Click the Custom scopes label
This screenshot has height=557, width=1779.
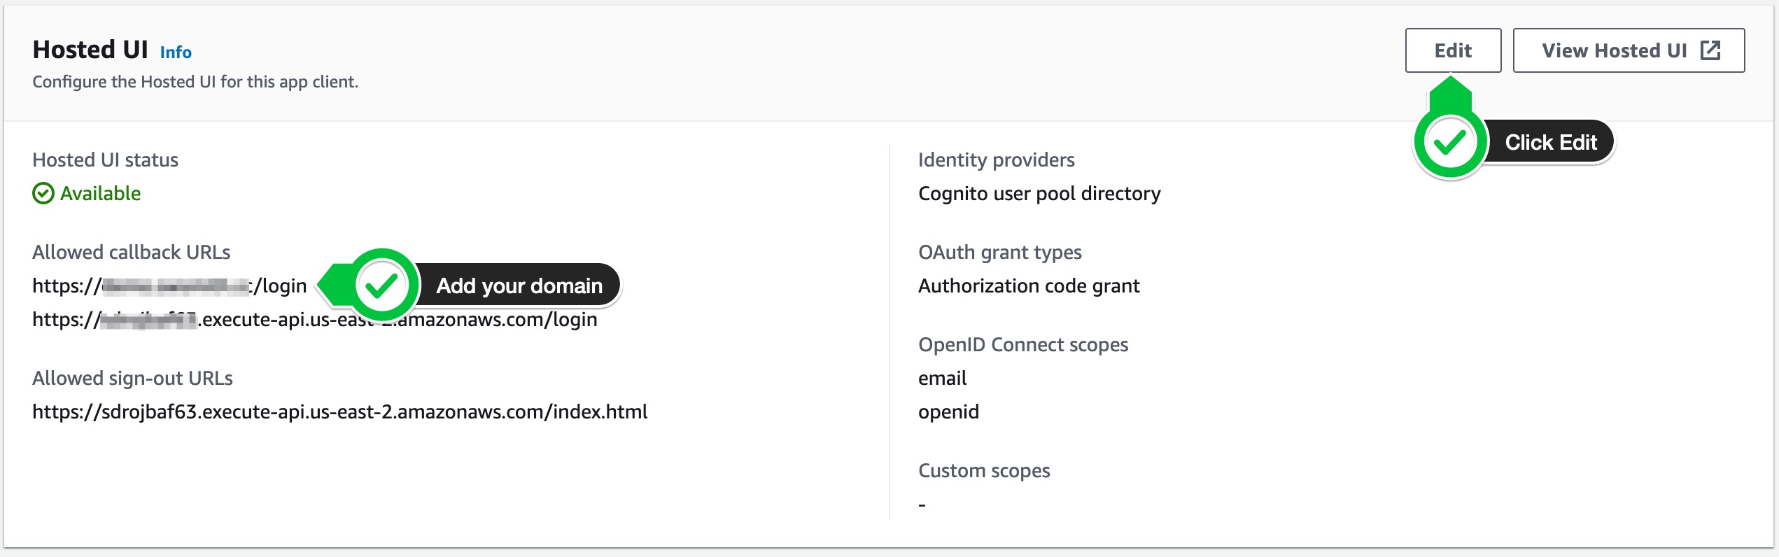coord(984,470)
